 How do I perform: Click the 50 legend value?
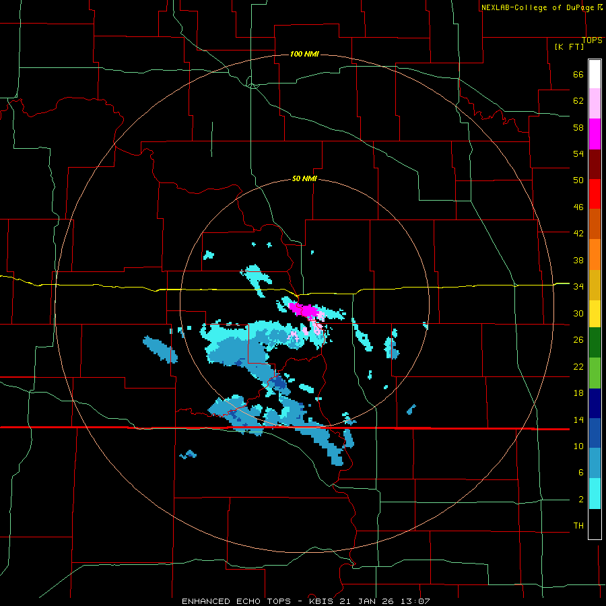point(578,180)
